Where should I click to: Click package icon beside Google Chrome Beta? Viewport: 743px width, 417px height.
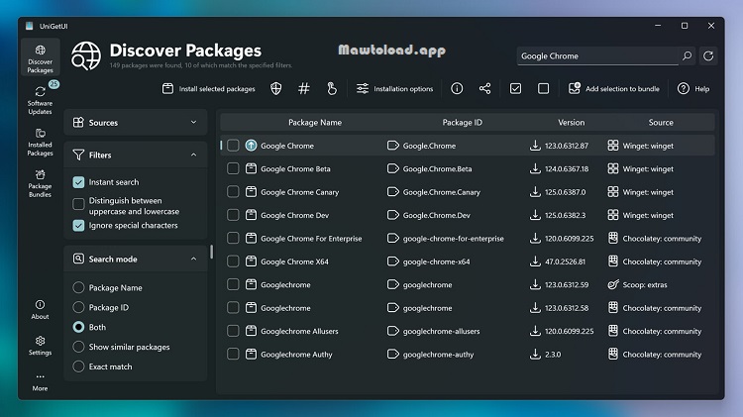pos(252,168)
